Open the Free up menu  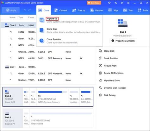coord(79,10)
